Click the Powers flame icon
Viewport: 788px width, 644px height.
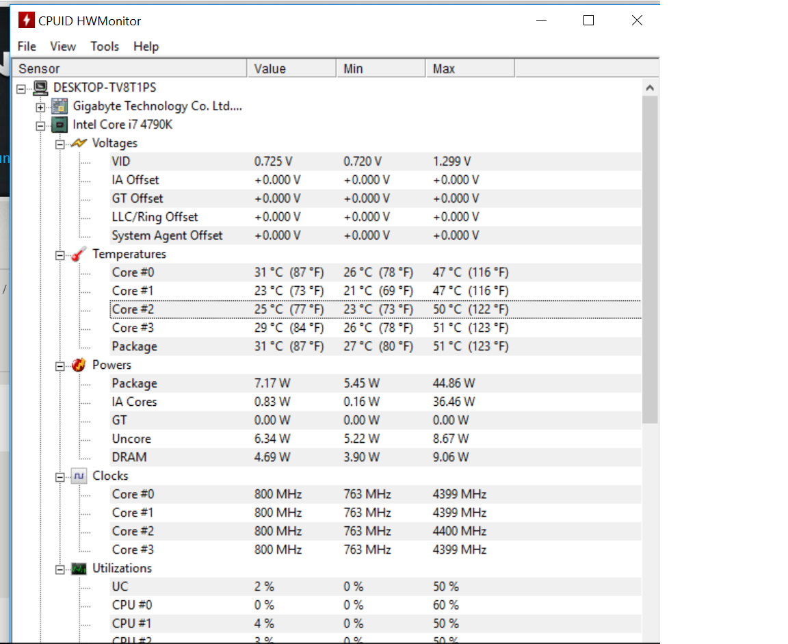79,365
